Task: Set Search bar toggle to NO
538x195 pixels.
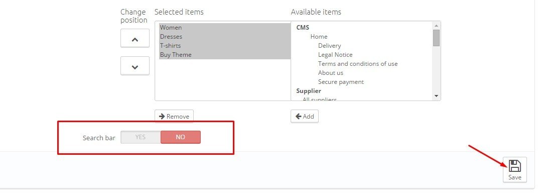Action: tap(181, 137)
